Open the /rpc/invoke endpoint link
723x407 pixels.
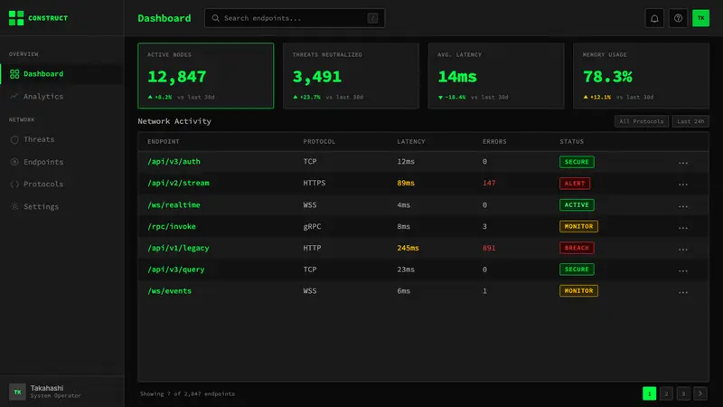click(x=172, y=227)
